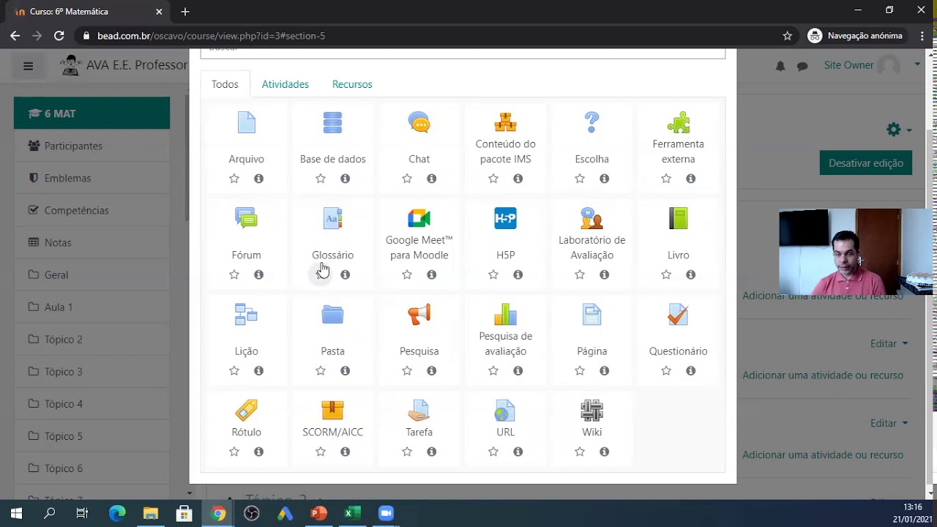Open the notifications bell
This screenshot has height=527, width=937.
point(780,66)
